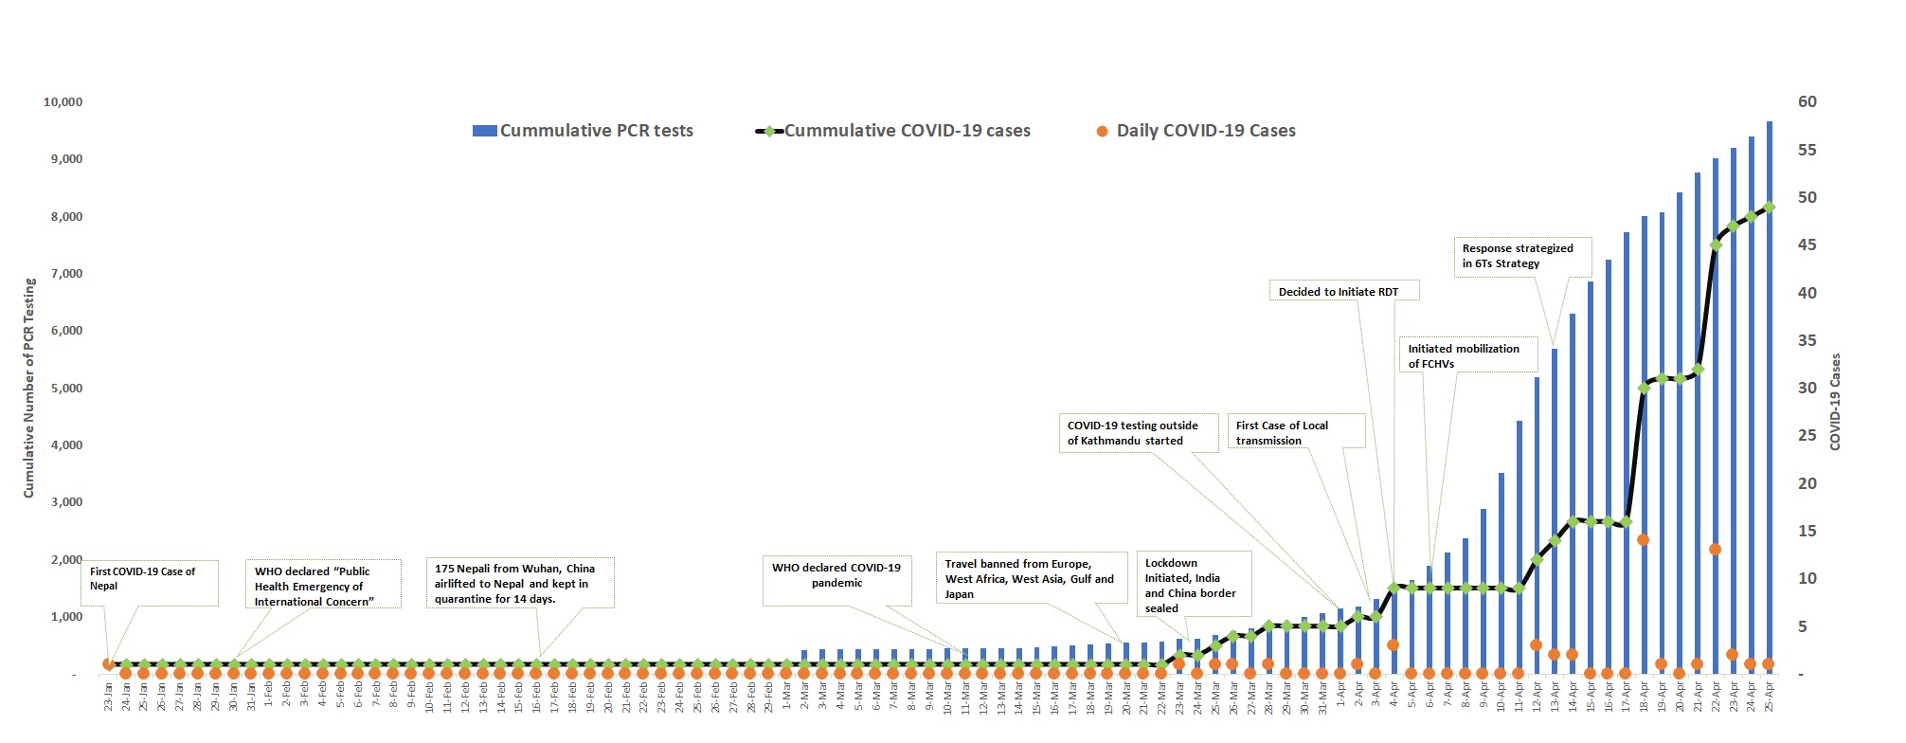Image resolution: width=1906 pixels, height=743 pixels.
Task: Click the green diamond legend marker for cumulative cases
Action: pyautogui.click(x=769, y=132)
